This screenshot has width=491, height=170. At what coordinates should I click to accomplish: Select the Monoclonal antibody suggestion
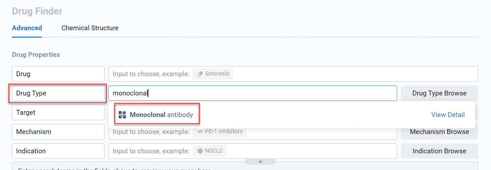[161, 115]
